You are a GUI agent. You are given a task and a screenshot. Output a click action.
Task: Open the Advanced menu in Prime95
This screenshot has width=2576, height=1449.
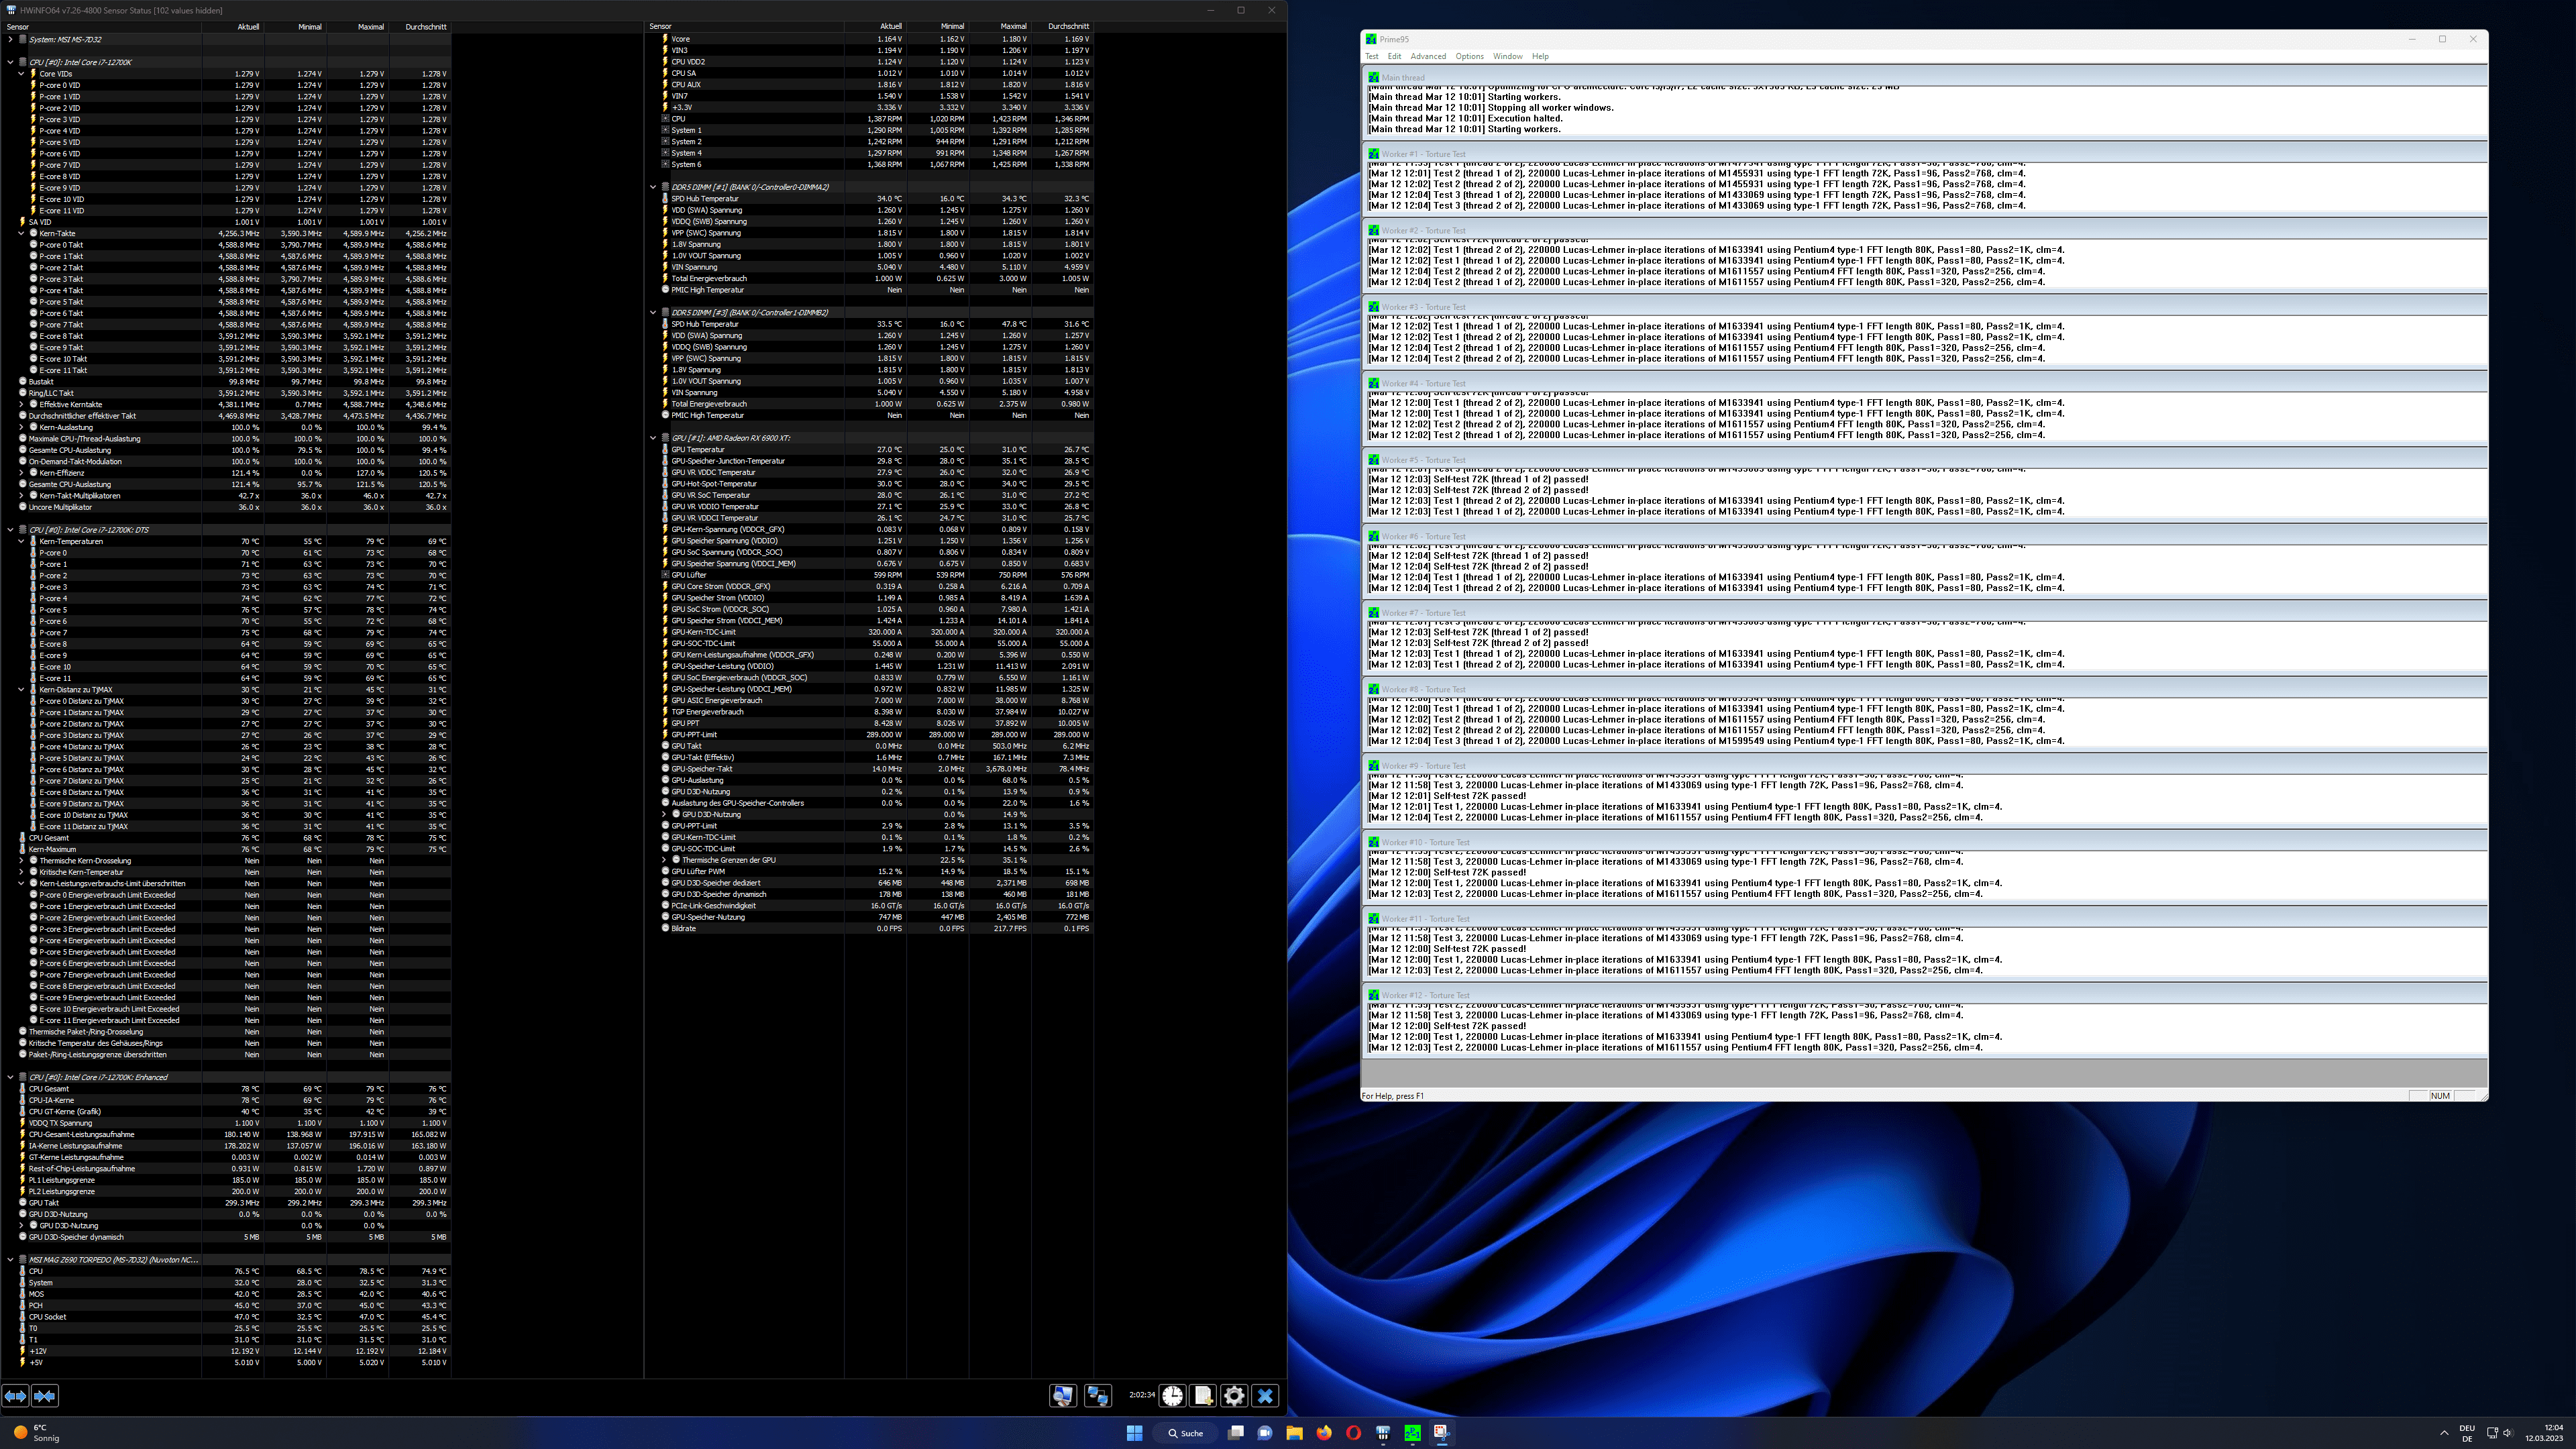pos(1428,56)
